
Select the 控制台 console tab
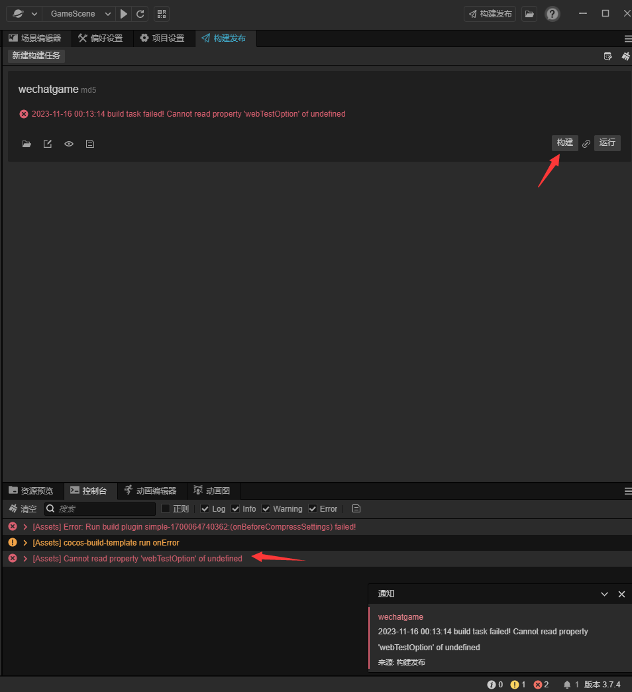click(89, 490)
